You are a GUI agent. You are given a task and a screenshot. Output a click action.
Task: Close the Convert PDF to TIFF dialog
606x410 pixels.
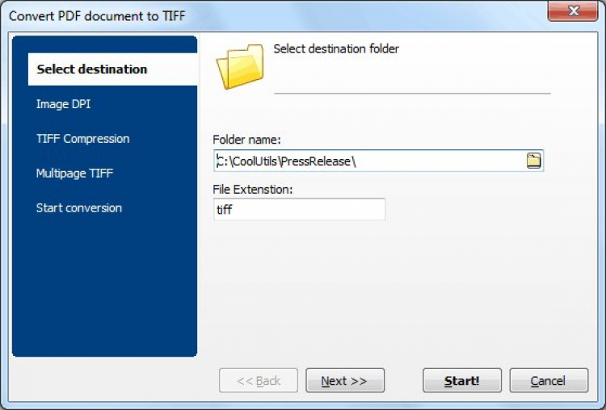pyautogui.click(x=574, y=11)
